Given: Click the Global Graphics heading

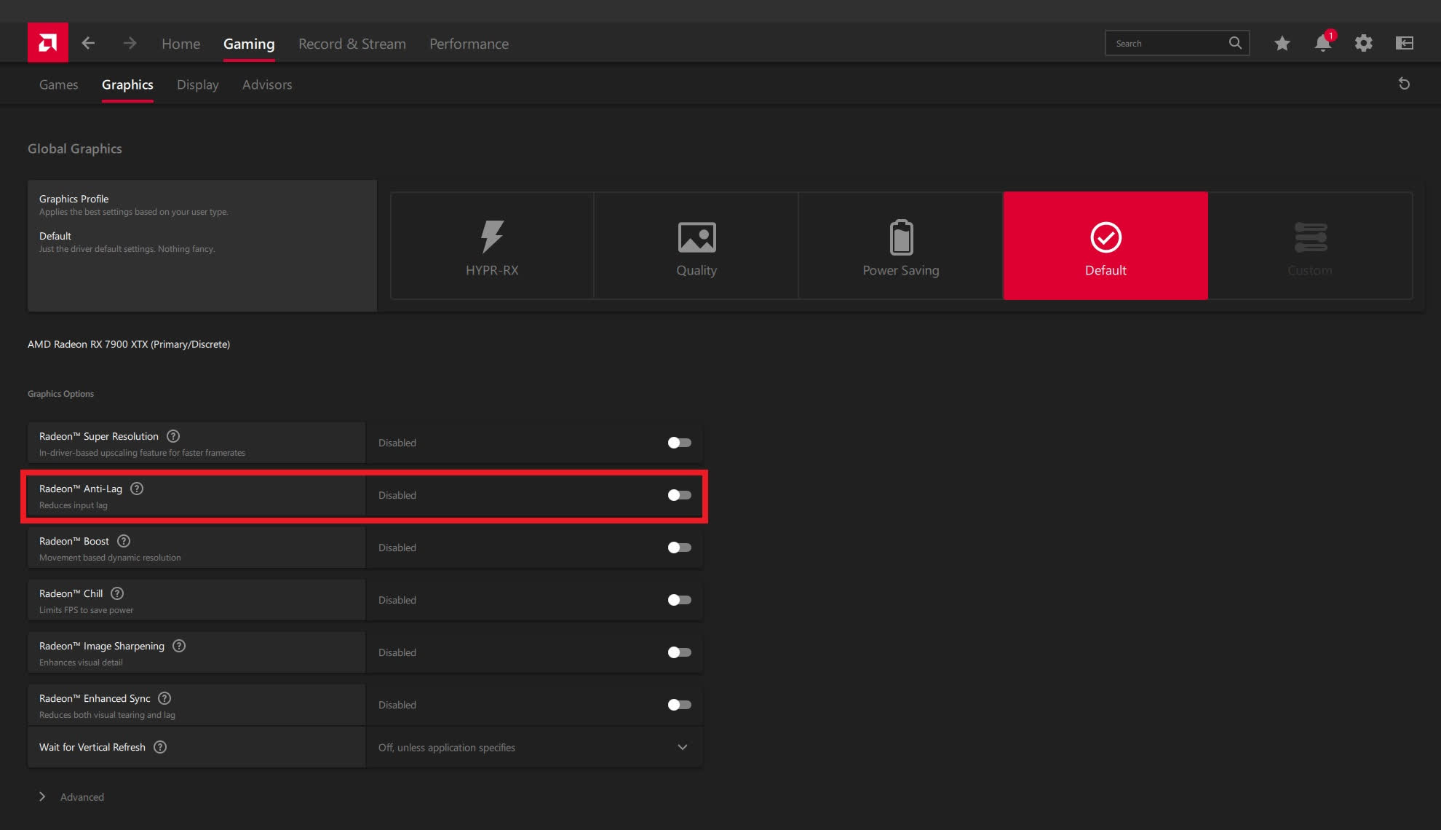Looking at the screenshot, I should coord(75,149).
